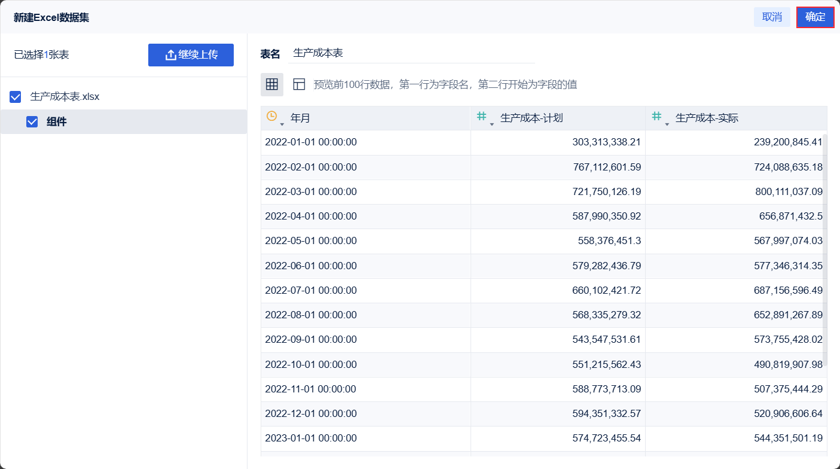The width and height of the screenshot is (840, 469).
Task: Click the 2022-04-01 00:00:00 date cell
Action: pyautogui.click(x=366, y=217)
